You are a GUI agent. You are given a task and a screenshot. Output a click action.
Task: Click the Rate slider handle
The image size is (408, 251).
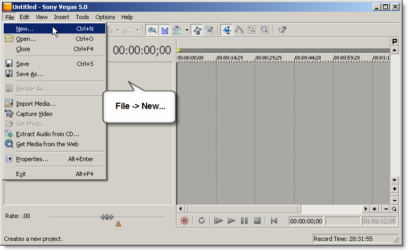(x=107, y=216)
